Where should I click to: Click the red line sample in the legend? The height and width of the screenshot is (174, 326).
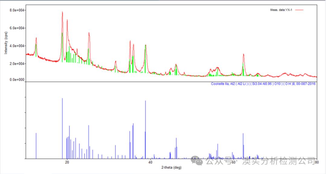299,10
